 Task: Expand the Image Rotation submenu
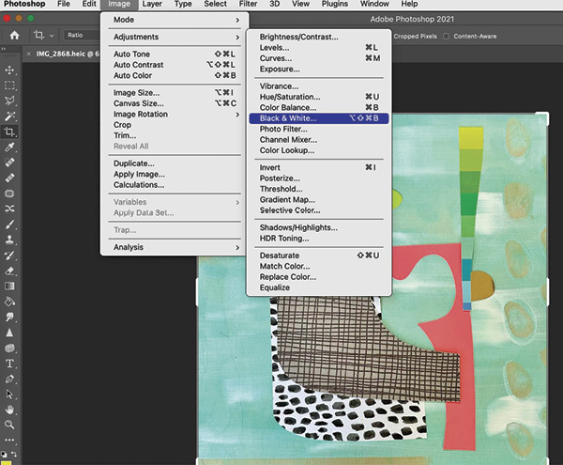click(x=175, y=115)
